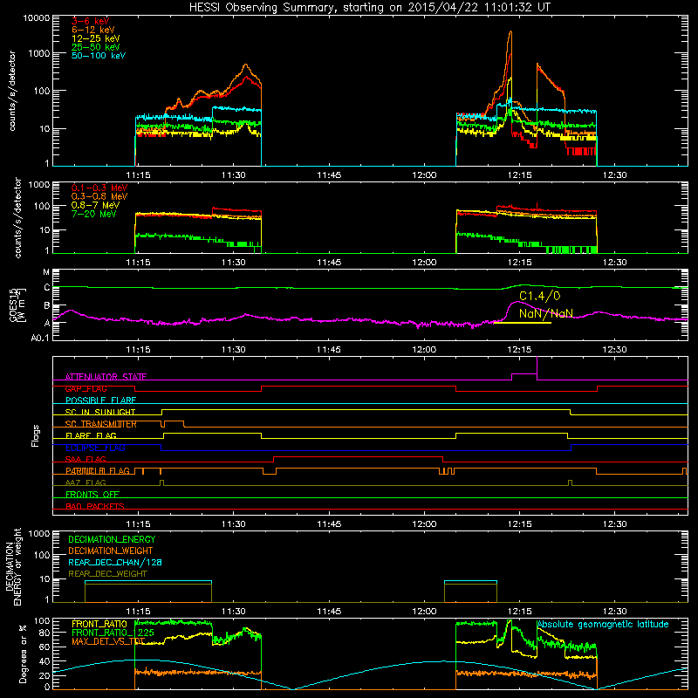Image resolution: width=698 pixels, height=698 pixels.
Task: Click the REAR_DEC_WEIGHT legend label
Action: click(107, 574)
